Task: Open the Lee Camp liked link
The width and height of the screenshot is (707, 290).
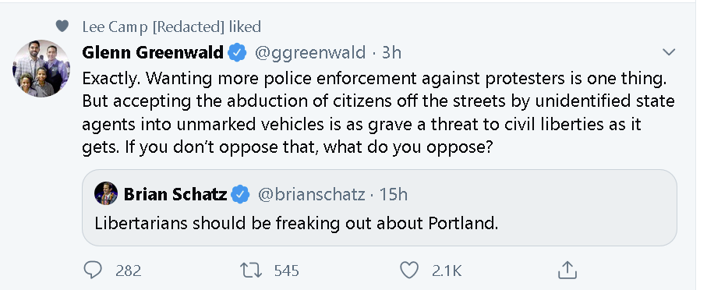Action: point(171,27)
